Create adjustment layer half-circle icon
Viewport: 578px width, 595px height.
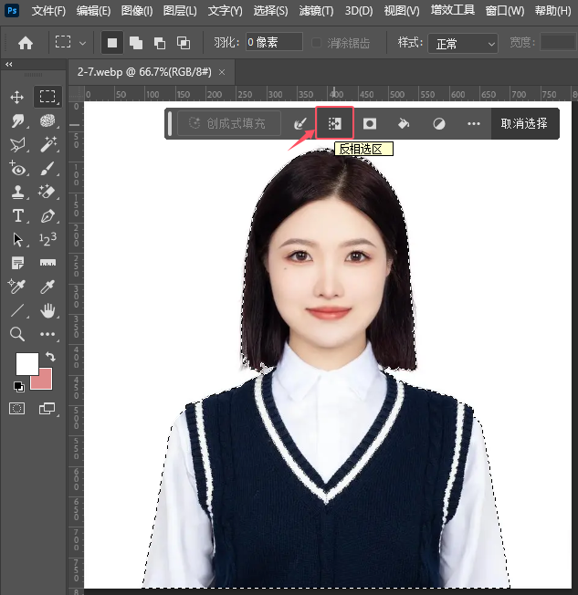pyautogui.click(x=439, y=124)
